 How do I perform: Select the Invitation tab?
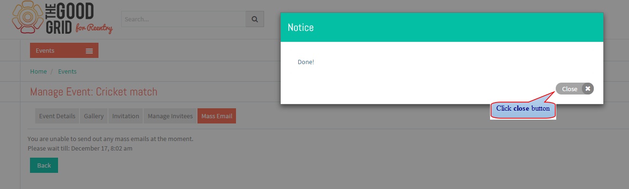click(x=126, y=116)
